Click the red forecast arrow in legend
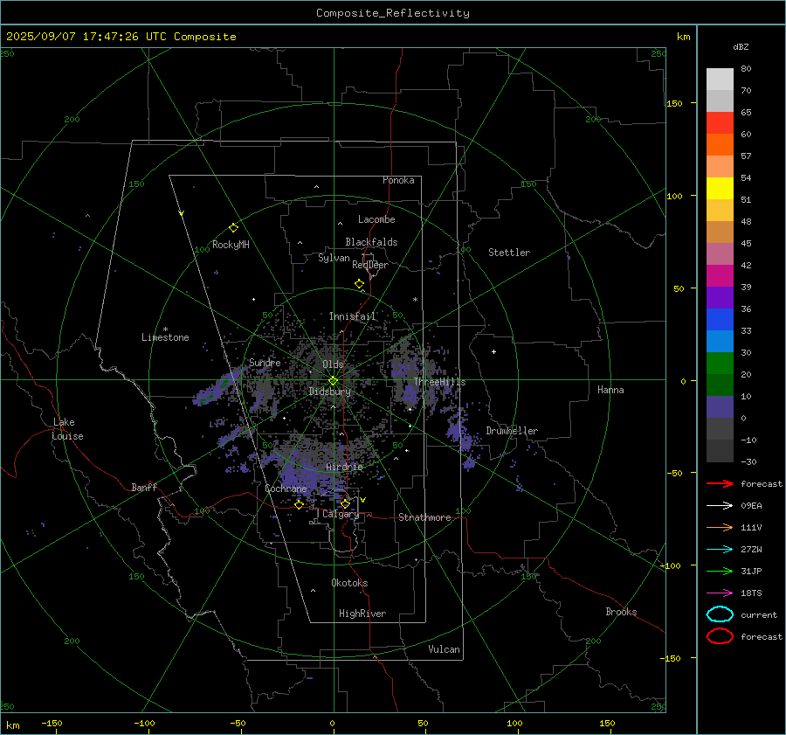This screenshot has width=786, height=735. point(720,483)
